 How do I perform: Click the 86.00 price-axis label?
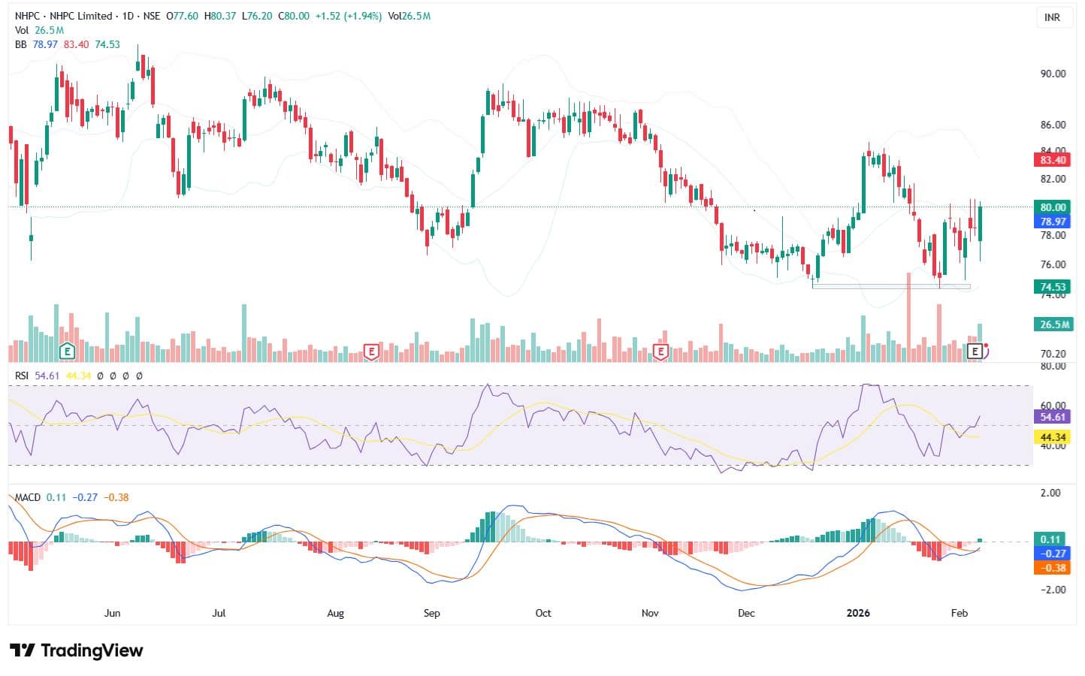coord(1053,125)
